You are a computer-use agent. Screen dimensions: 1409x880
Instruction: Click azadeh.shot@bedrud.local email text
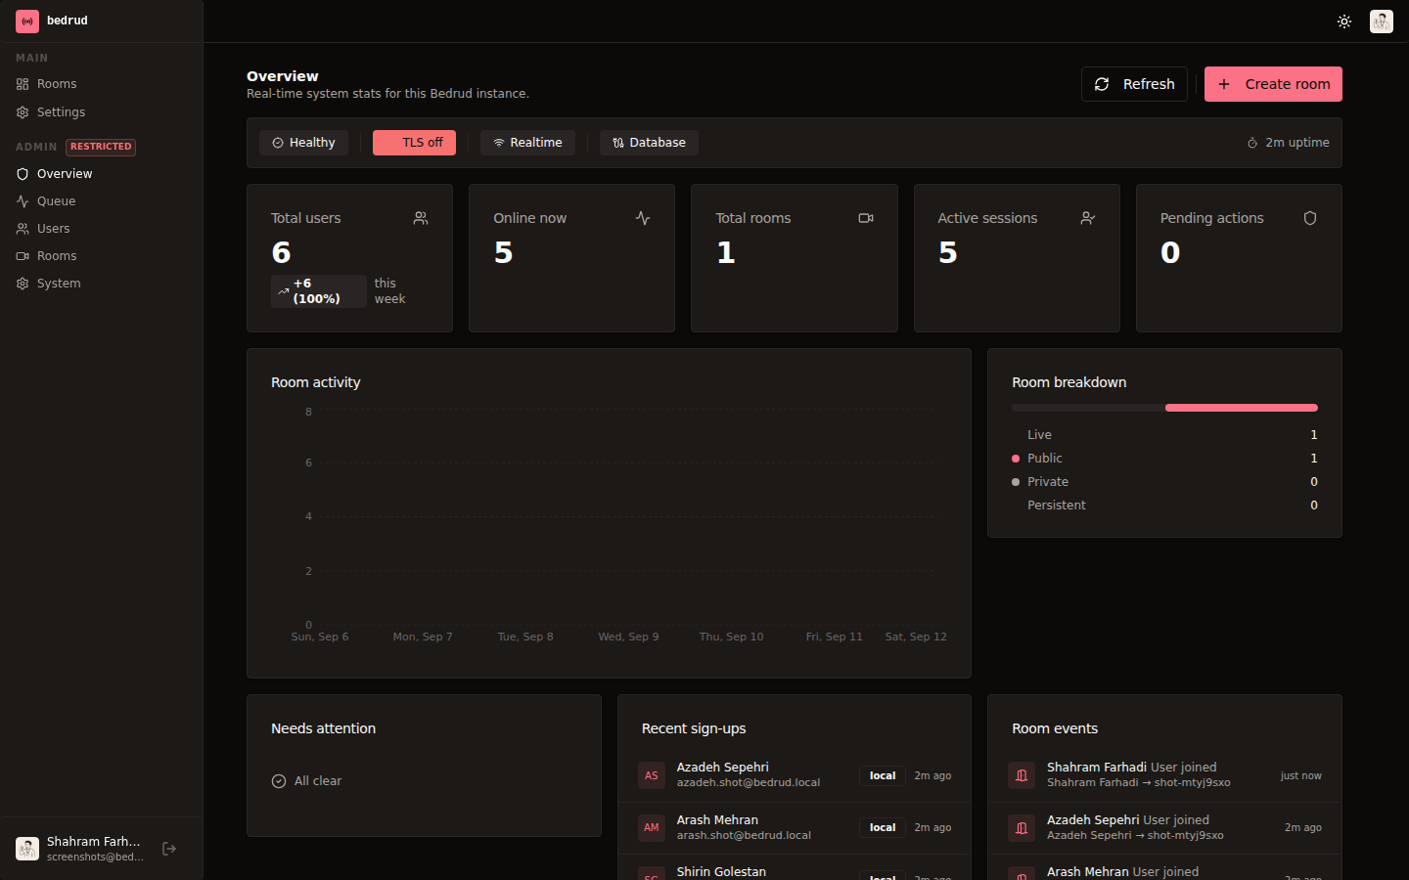(749, 783)
